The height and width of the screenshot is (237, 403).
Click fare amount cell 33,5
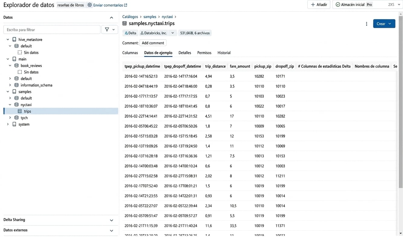[x=233, y=226]
